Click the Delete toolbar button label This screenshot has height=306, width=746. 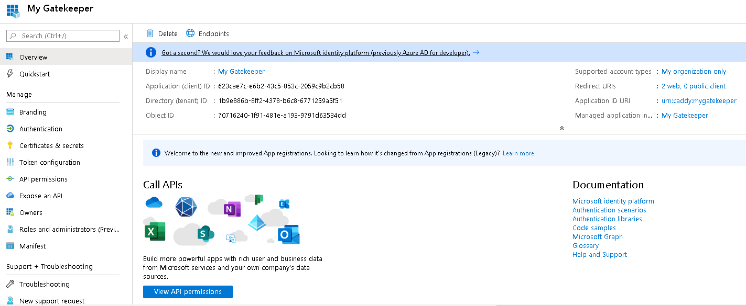[168, 33]
